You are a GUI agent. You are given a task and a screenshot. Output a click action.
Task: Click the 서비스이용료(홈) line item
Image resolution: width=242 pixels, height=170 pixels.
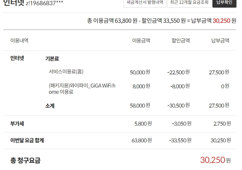click(66, 72)
